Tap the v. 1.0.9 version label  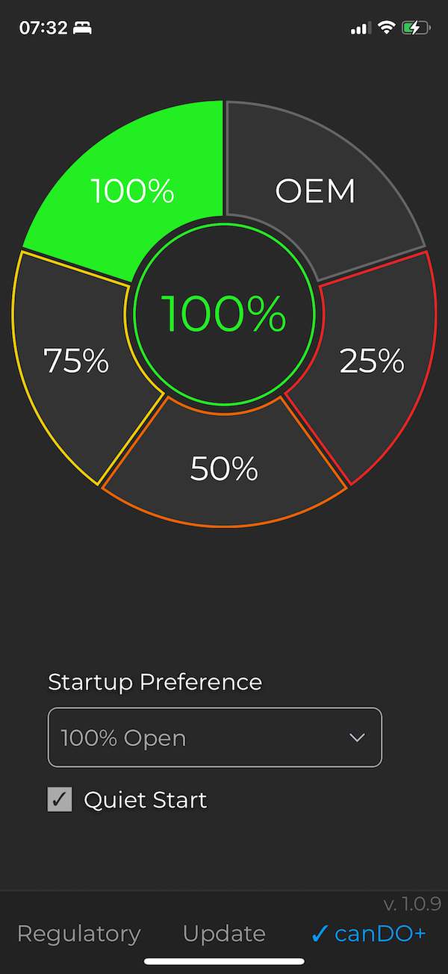(413, 903)
